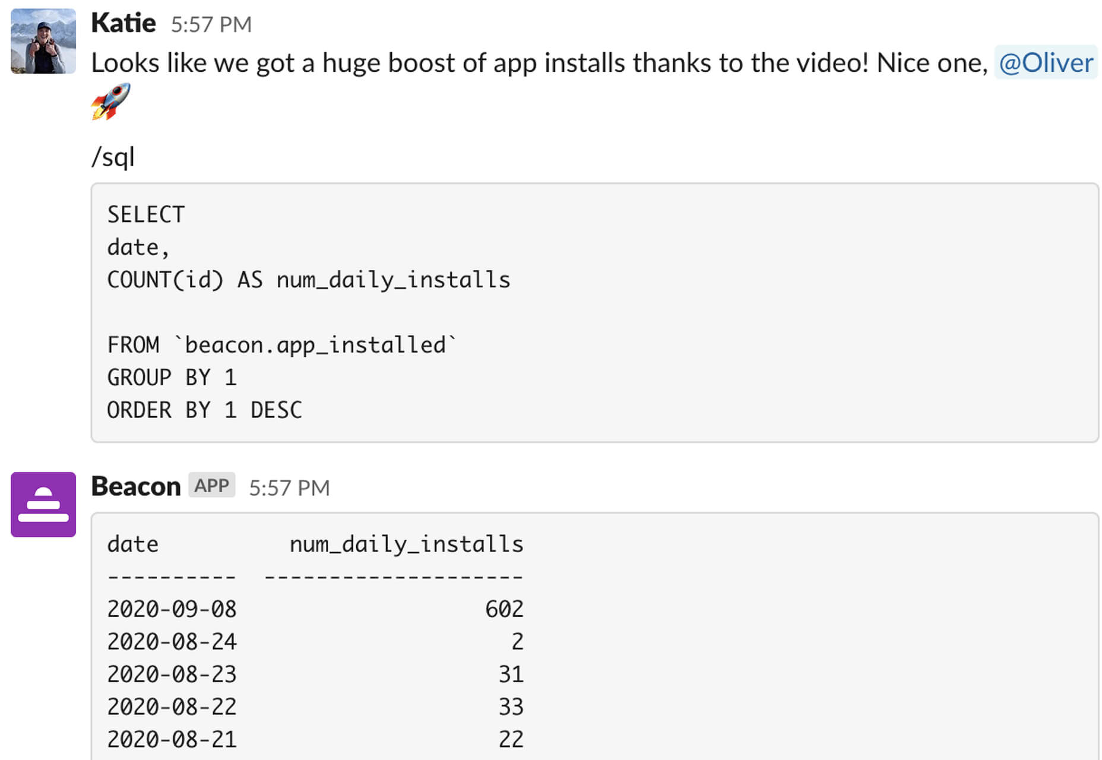Click the rocket emoji in Katie's message
This screenshot has width=1102, height=760.
click(110, 102)
